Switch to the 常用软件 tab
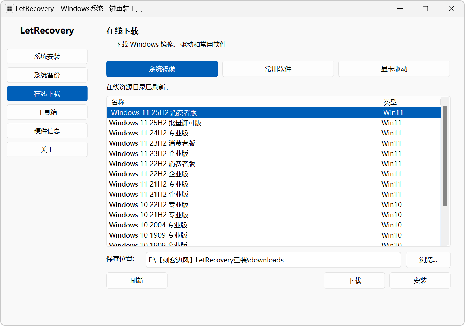This screenshot has height=326, width=465. (x=278, y=69)
